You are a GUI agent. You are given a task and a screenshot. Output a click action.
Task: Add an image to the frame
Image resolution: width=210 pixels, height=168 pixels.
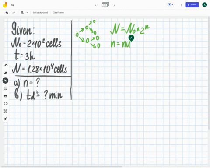coord(6,96)
